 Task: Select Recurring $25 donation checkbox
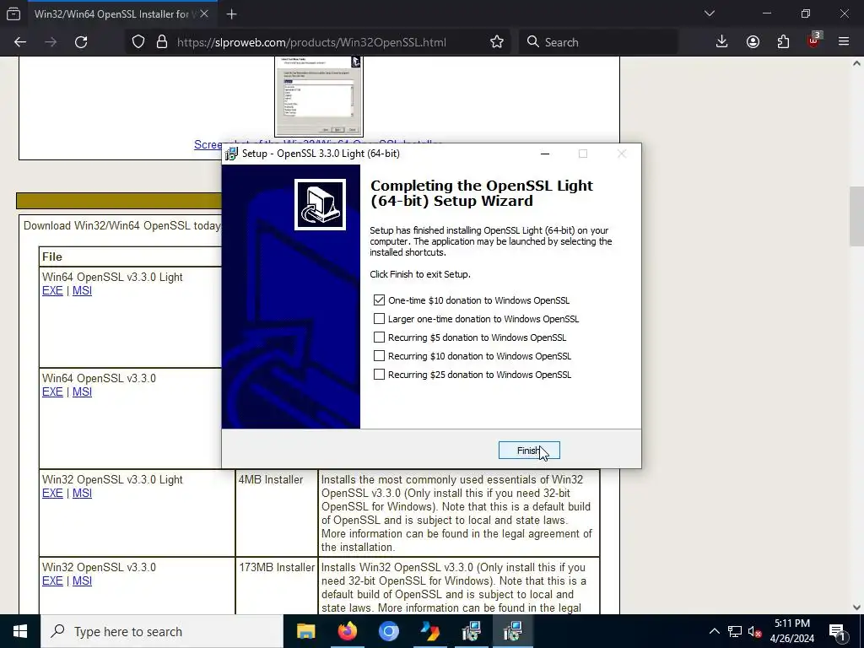379,375
